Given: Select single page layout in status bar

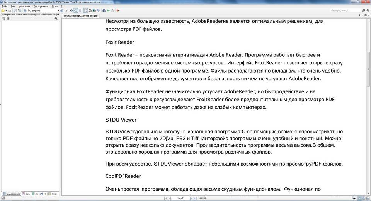Looking at the screenshot, I should pyautogui.click(x=360, y=198).
